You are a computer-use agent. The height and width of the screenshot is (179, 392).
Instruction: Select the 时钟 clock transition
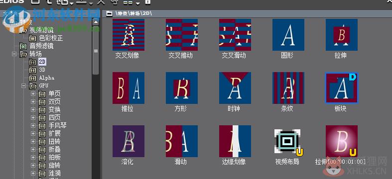pyautogui.click(x=235, y=88)
